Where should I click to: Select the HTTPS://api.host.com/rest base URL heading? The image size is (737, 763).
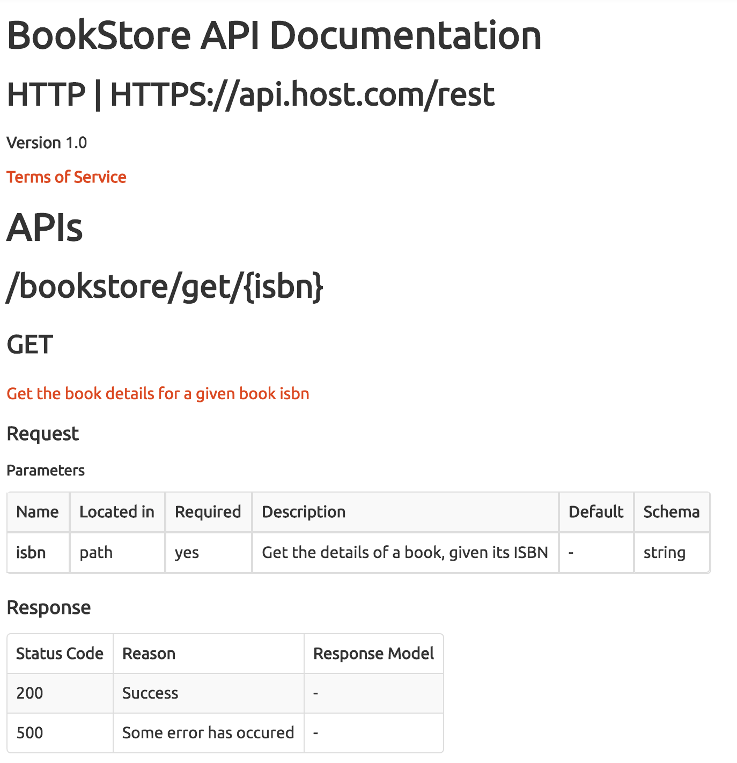(250, 94)
